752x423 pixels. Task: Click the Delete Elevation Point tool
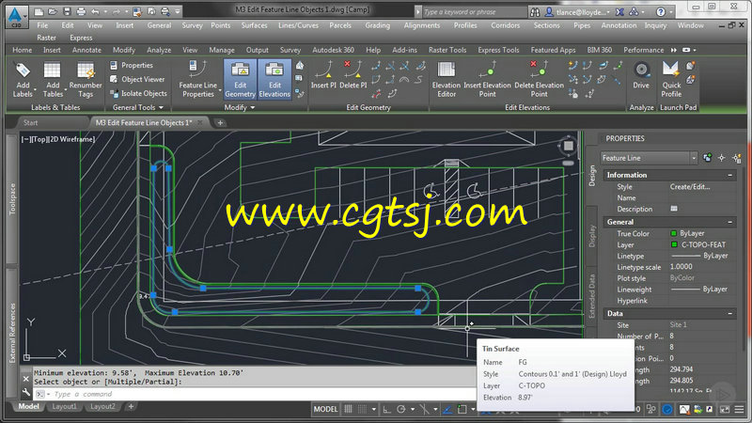point(539,79)
